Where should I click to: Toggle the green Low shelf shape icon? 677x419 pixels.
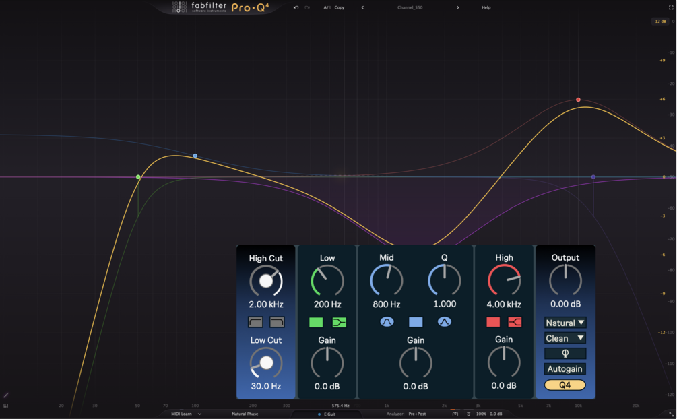coord(340,322)
